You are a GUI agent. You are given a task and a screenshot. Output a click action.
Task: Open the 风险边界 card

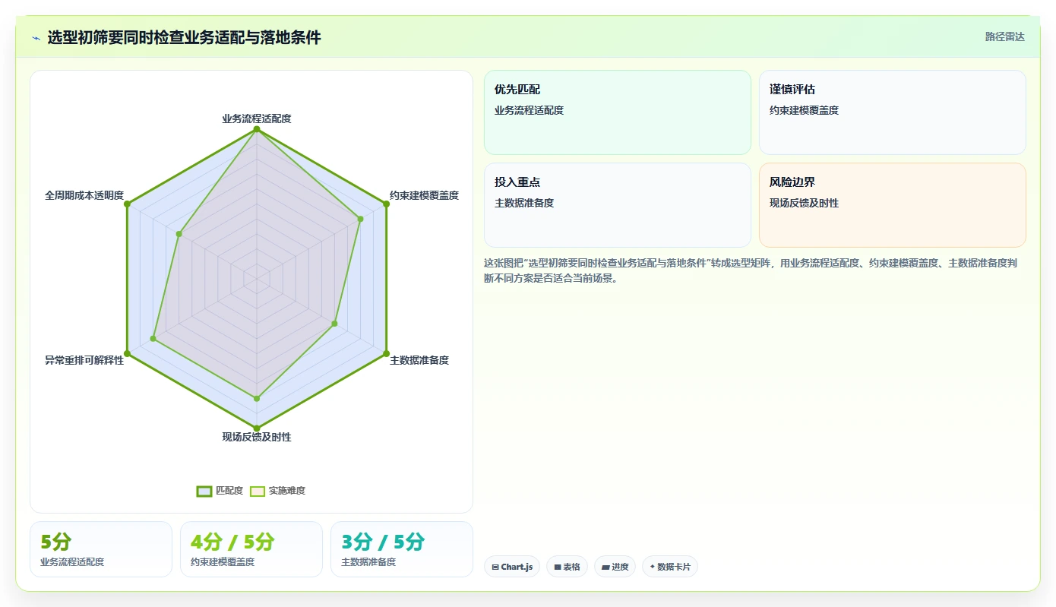click(893, 205)
